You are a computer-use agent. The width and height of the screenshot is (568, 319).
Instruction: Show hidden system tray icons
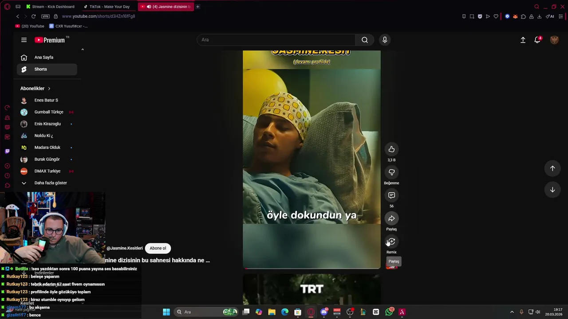[x=512, y=312]
